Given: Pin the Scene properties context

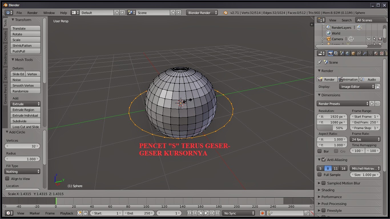Looking at the screenshot, I should (x=319, y=62).
